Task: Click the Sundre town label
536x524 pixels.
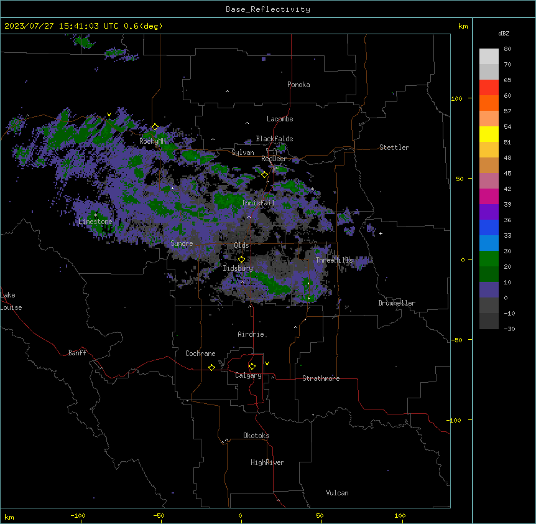Action: coord(182,243)
